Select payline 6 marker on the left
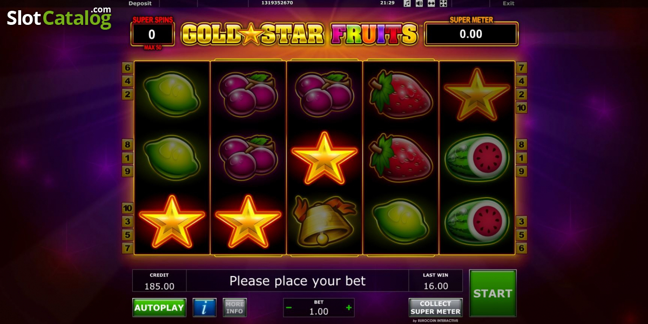Image resolution: width=648 pixels, height=324 pixels. point(127,67)
